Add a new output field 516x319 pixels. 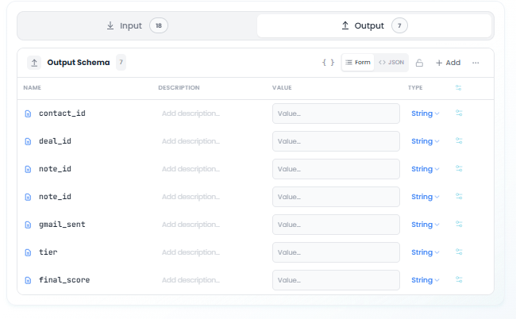click(x=449, y=63)
